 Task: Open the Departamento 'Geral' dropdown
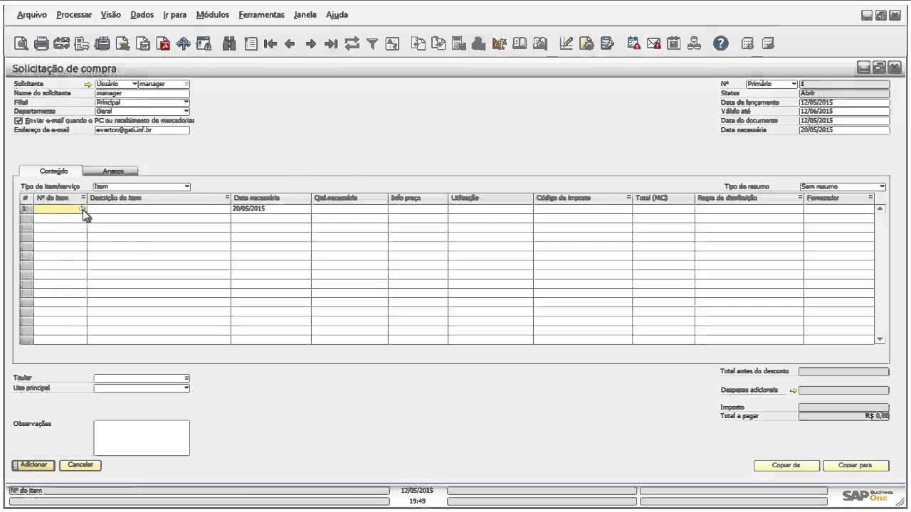pyautogui.click(x=186, y=112)
